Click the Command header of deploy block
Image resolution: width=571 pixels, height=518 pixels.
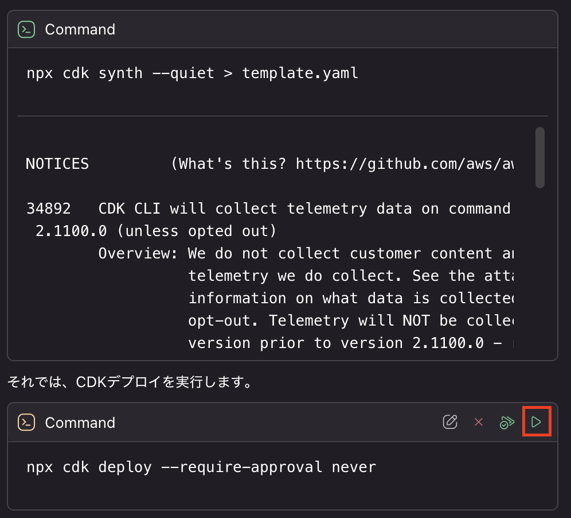click(x=80, y=423)
